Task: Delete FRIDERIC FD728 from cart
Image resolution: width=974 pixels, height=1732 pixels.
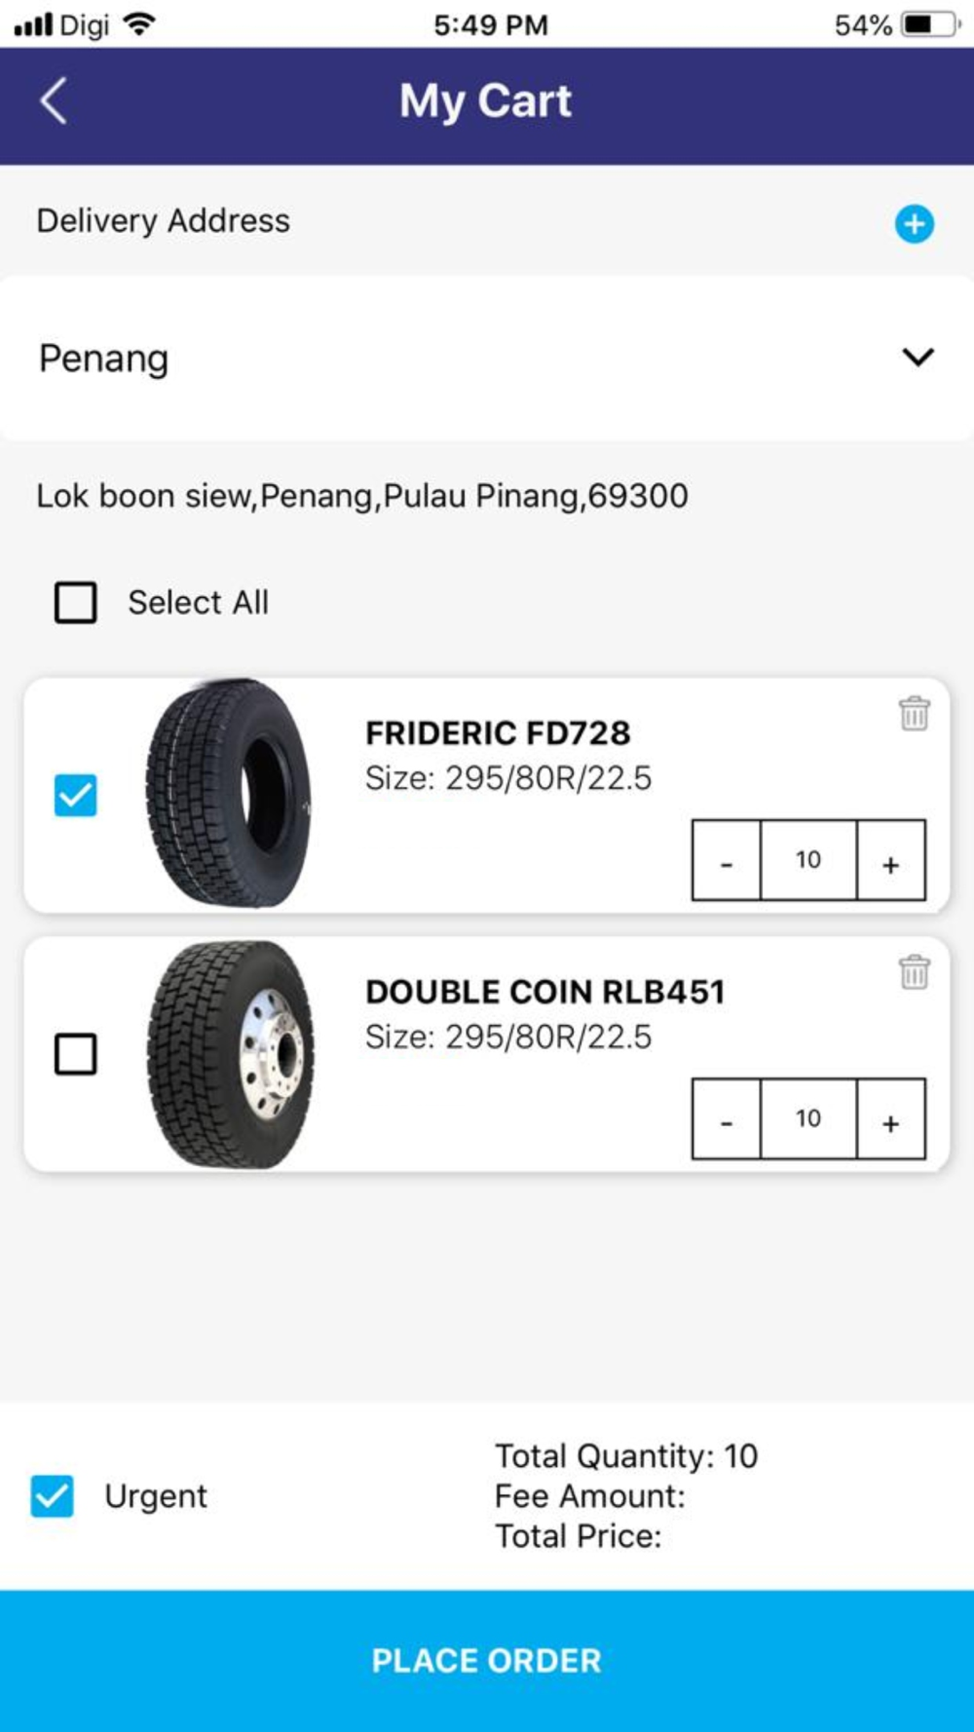Action: point(914,713)
